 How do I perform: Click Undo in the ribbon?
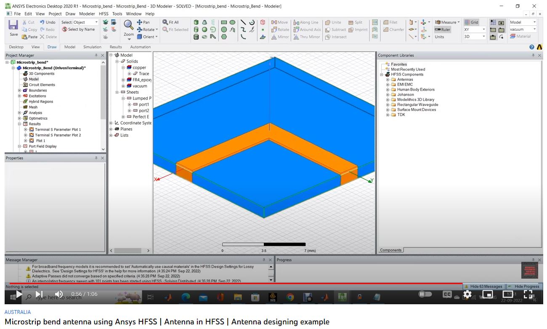pos(48,22)
